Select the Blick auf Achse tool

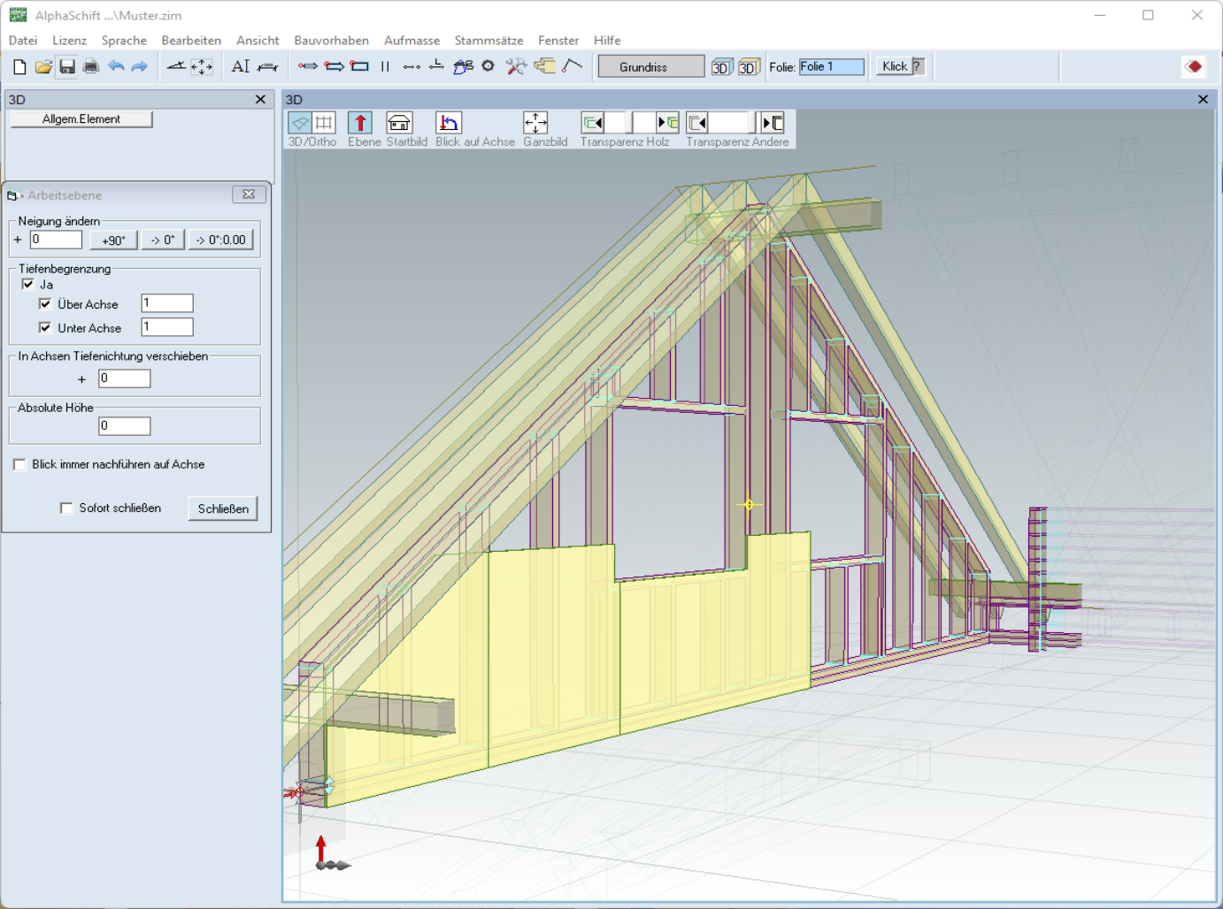tap(449, 123)
